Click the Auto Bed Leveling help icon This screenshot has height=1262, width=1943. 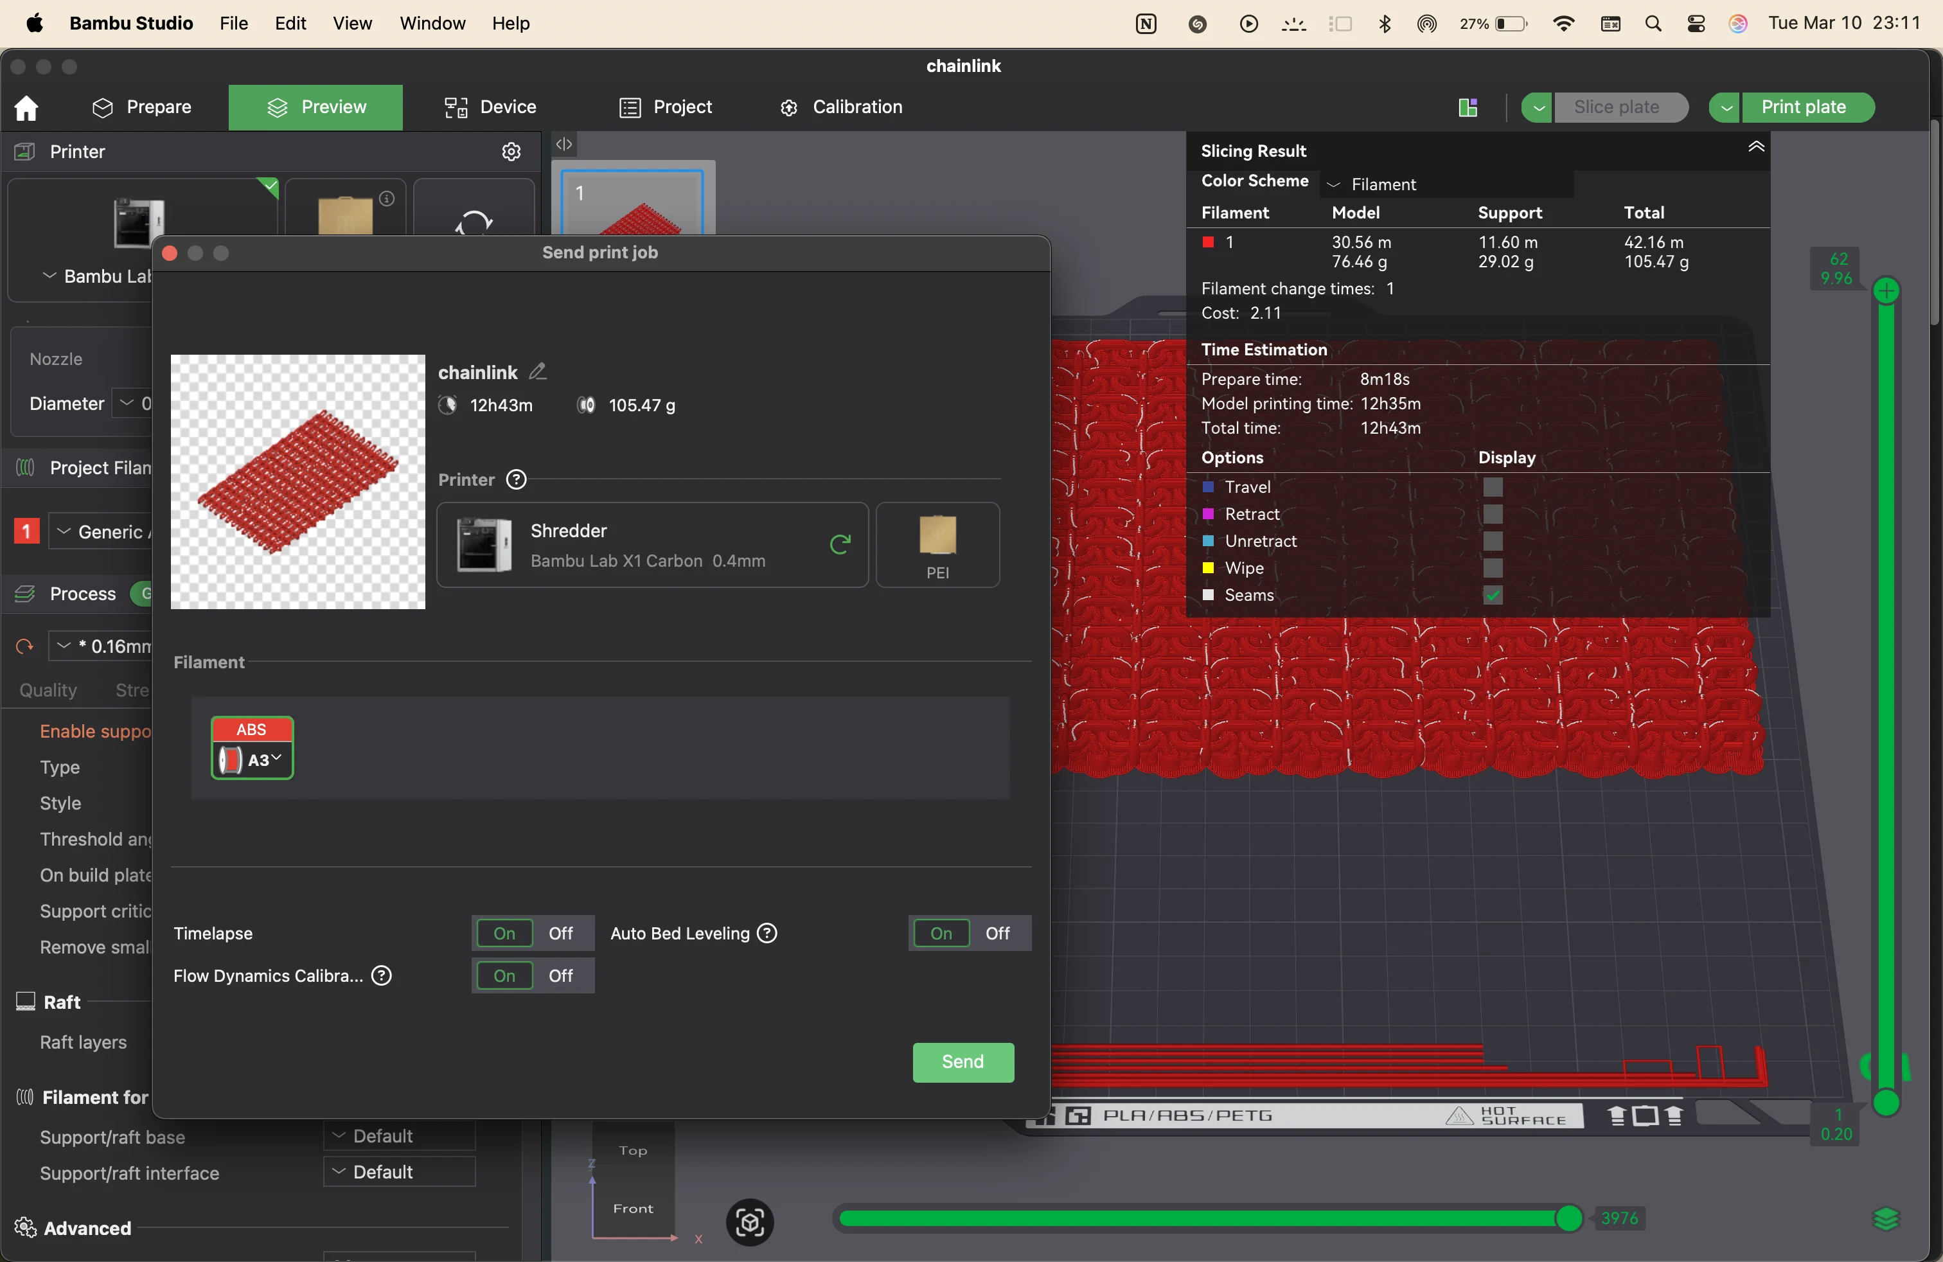pos(767,933)
